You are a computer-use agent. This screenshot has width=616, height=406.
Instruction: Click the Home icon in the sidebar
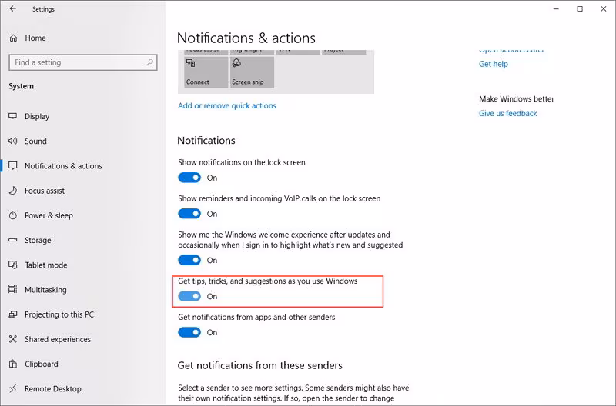(12, 38)
